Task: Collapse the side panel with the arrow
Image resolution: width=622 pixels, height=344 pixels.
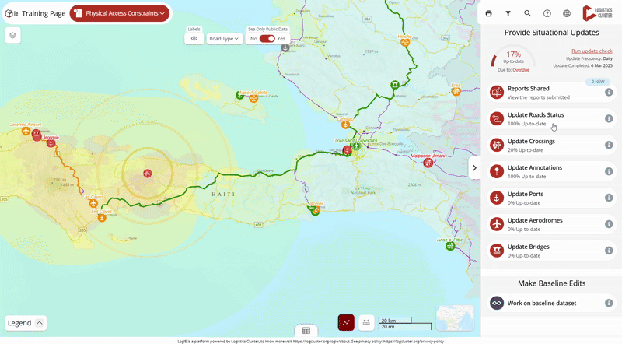Action: point(474,168)
